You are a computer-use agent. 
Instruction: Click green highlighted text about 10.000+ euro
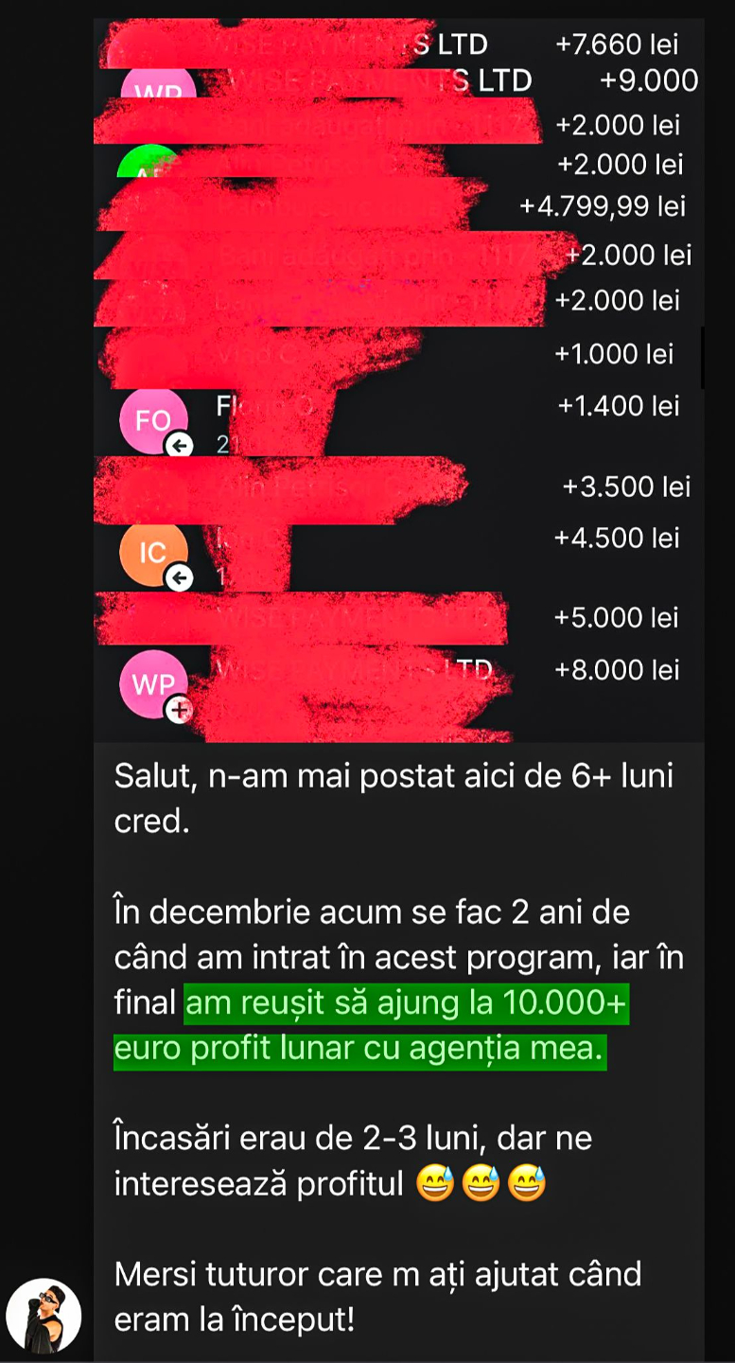[x=371, y=1026]
